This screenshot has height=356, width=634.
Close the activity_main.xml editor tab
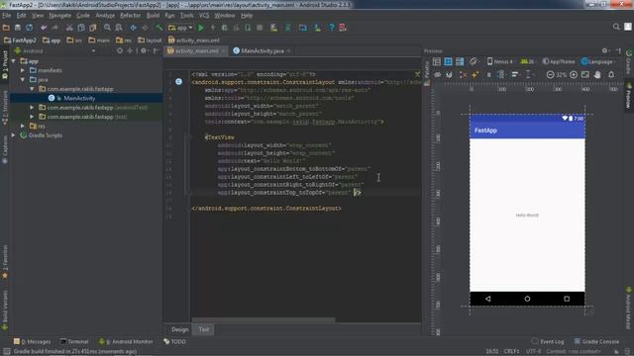click(x=224, y=51)
